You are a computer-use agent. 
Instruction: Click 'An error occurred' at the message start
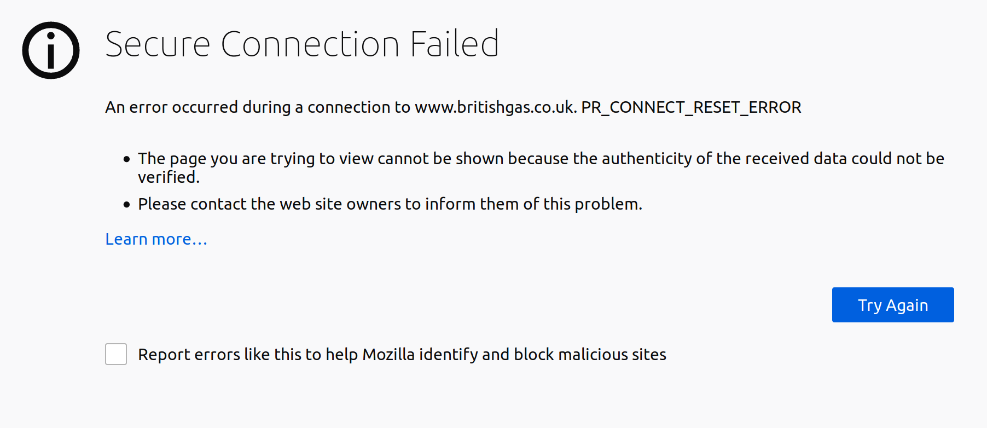tap(171, 107)
